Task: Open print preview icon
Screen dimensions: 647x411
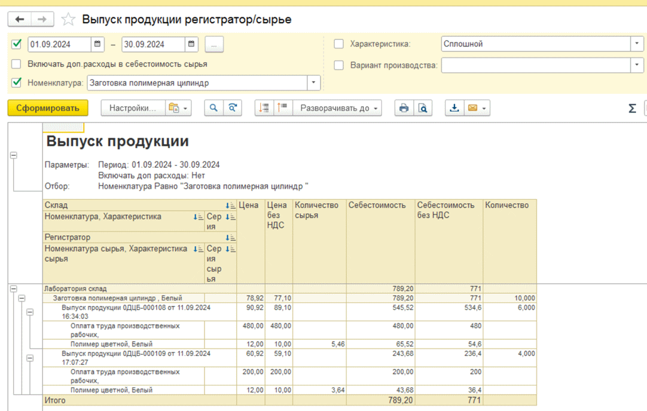Action: tap(423, 108)
